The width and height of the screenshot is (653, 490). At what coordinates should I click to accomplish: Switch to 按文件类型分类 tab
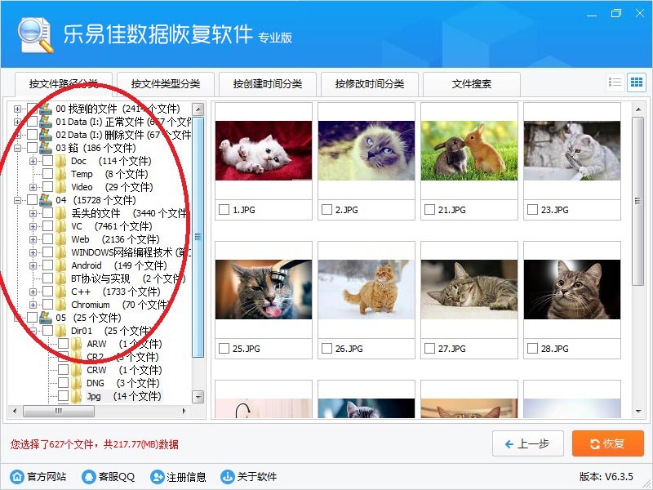click(165, 84)
